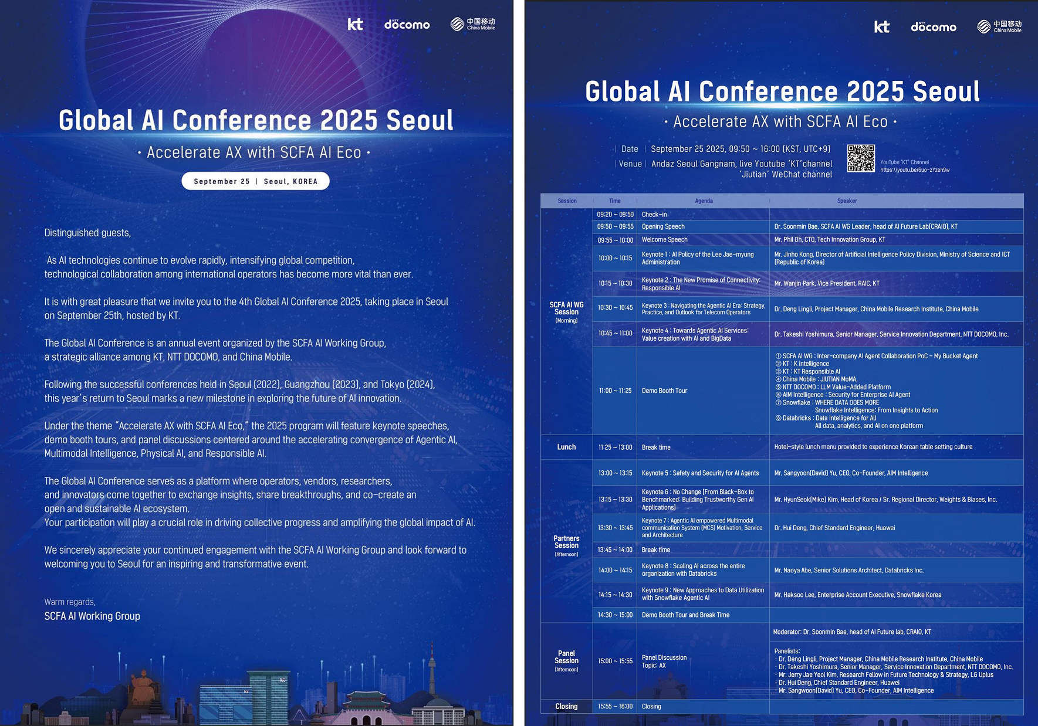Click the "09:20 ~ 09:50" time cell

615,215
